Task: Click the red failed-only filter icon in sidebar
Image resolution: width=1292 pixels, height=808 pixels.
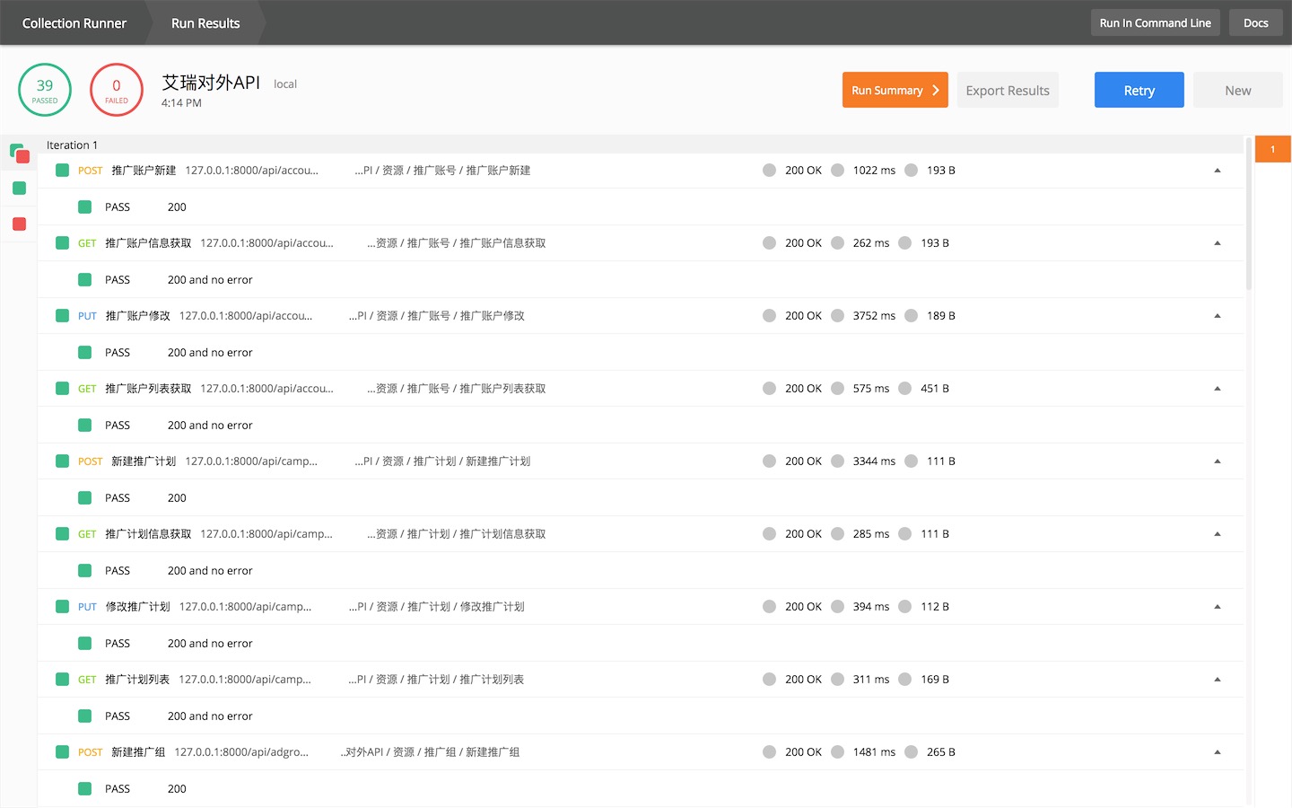Action: (19, 224)
